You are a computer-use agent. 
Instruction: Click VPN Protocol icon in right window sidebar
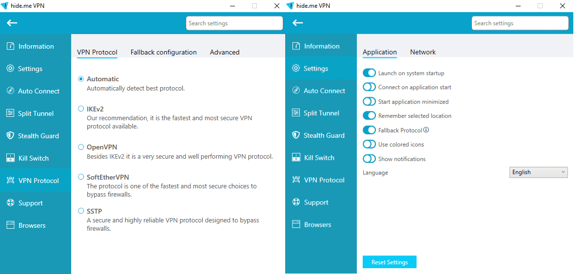295,180
